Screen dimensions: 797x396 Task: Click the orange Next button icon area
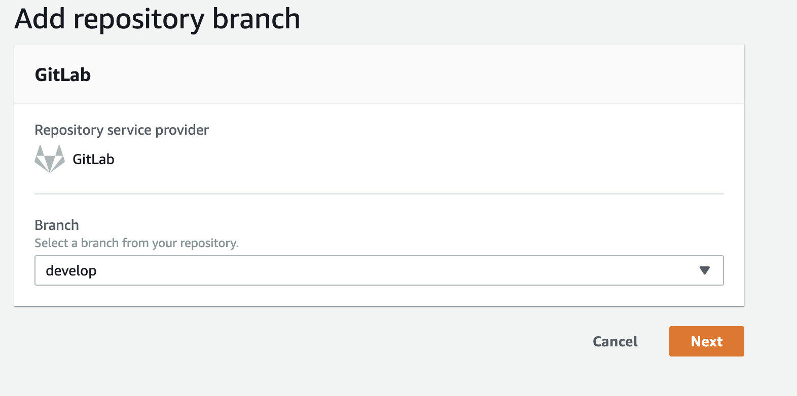706,341
